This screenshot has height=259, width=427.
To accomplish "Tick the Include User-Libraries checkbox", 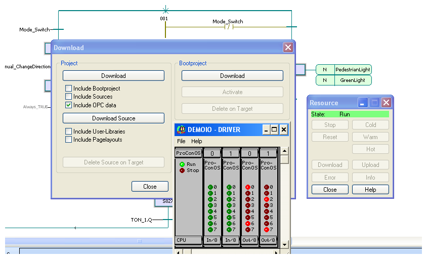I will [x=68, y=132].
